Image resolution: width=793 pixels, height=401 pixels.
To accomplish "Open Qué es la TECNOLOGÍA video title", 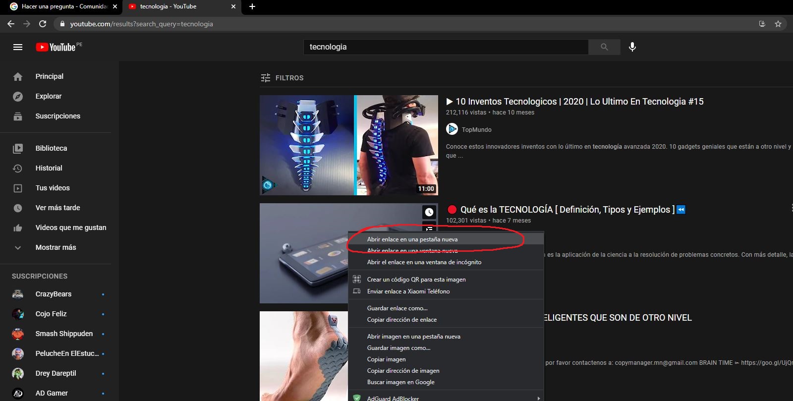I will [x=566, y=210].
